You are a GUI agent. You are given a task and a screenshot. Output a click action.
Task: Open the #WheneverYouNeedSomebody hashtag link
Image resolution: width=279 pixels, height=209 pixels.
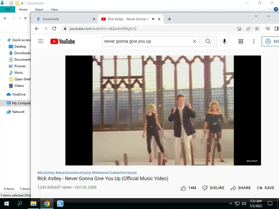pyautogui.click(x=114, y=173)
